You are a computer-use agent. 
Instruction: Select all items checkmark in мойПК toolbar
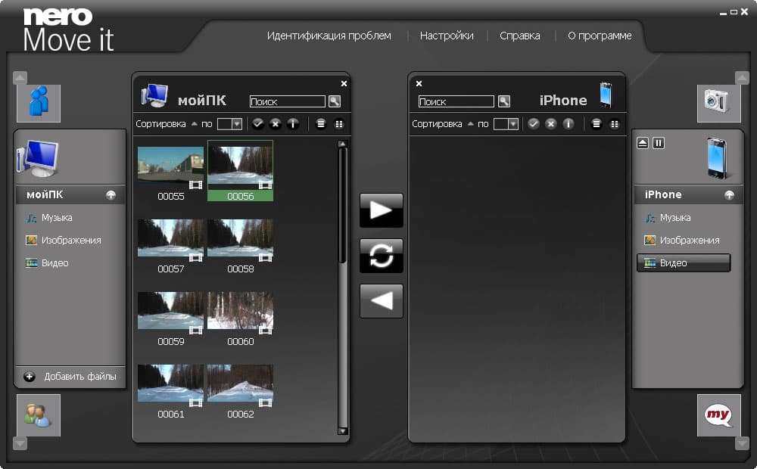pos(258,124)
